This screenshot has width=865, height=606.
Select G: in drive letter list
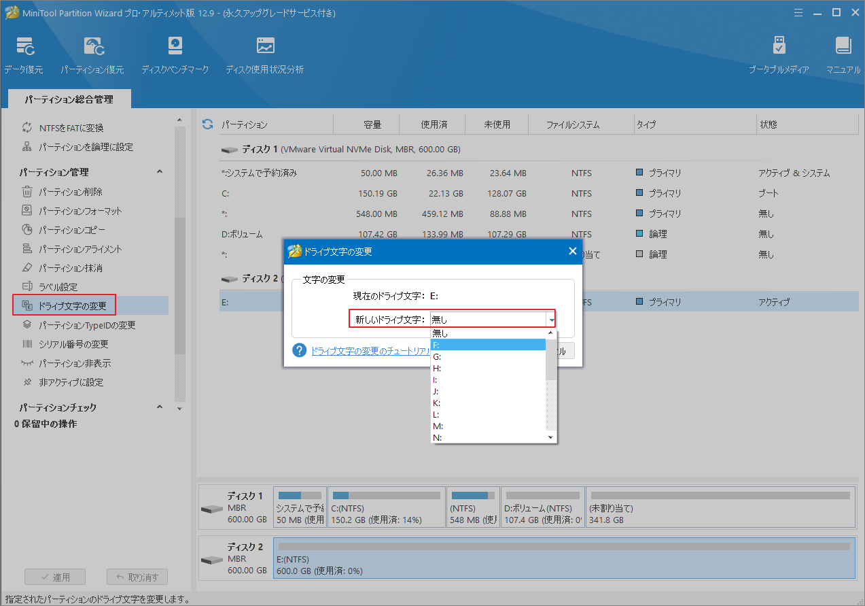(x=488, y=356)
